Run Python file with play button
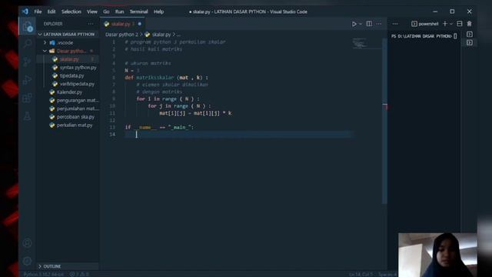The height and width of the screenshot is (277, 492). 354,24
